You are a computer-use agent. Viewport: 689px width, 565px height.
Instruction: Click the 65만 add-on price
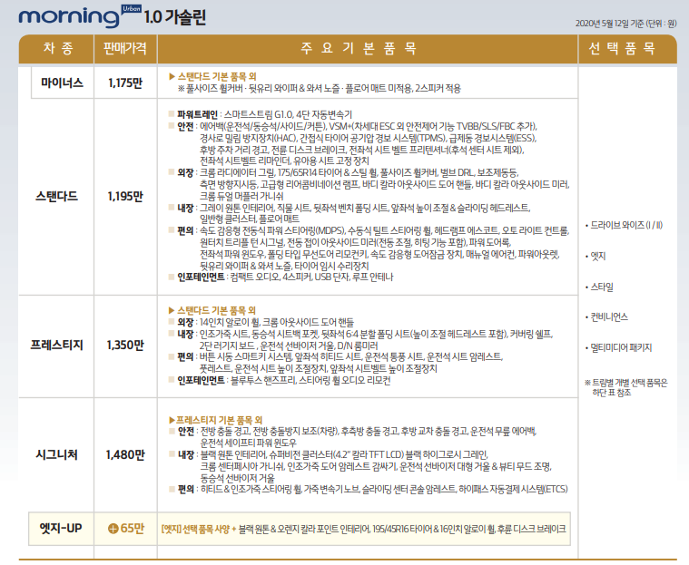(133, 528)
